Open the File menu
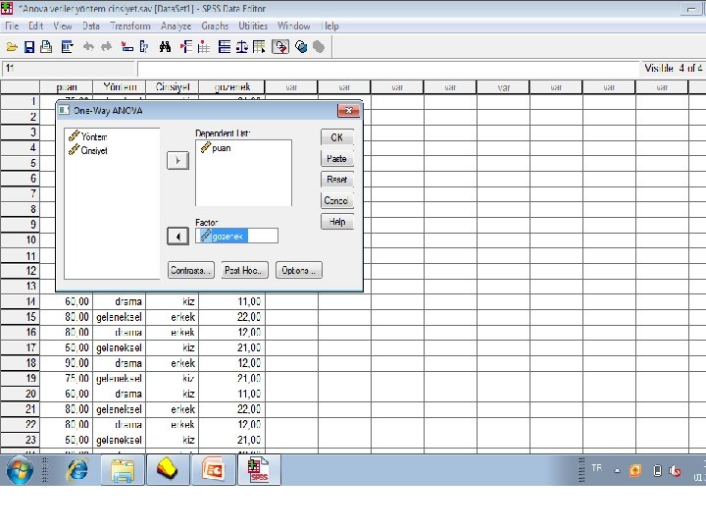Screen dimensions: 706x530 (x=12, y=26)
